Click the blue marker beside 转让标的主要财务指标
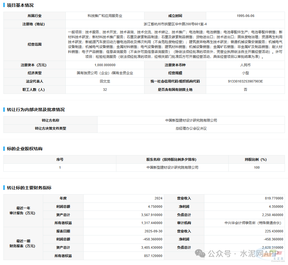The image size is (288, 265). [4, 188]
